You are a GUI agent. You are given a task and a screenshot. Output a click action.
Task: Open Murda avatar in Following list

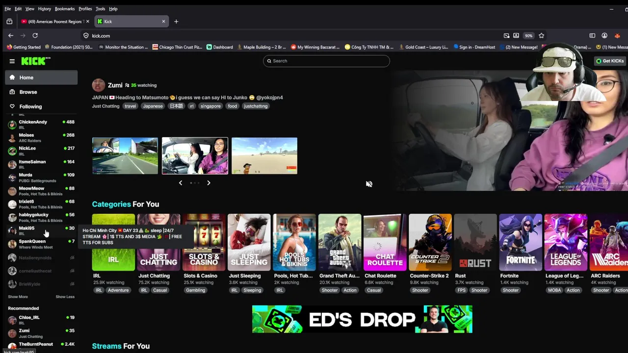tap(12, 177)
